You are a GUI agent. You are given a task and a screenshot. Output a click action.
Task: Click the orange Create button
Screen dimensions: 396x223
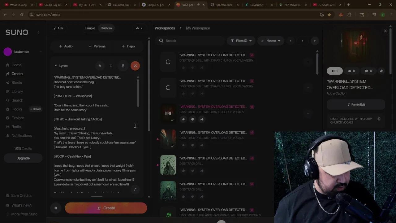coord(106,208)
